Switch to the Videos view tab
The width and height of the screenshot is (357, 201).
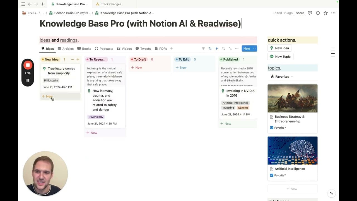click(124, 49)
